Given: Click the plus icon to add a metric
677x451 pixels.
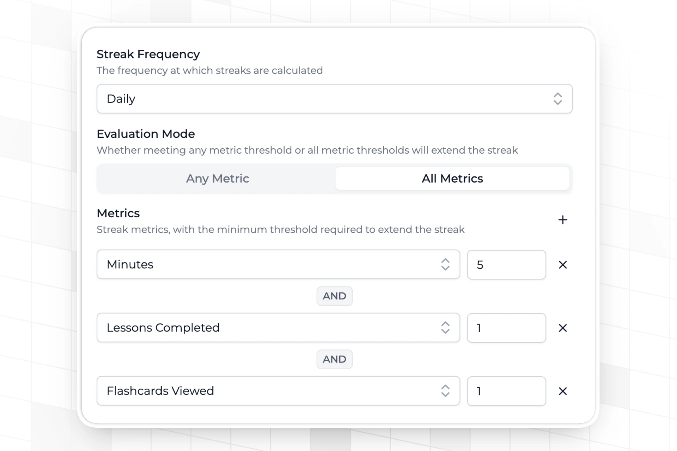Looking at the screenshot, I should [563, 220].
